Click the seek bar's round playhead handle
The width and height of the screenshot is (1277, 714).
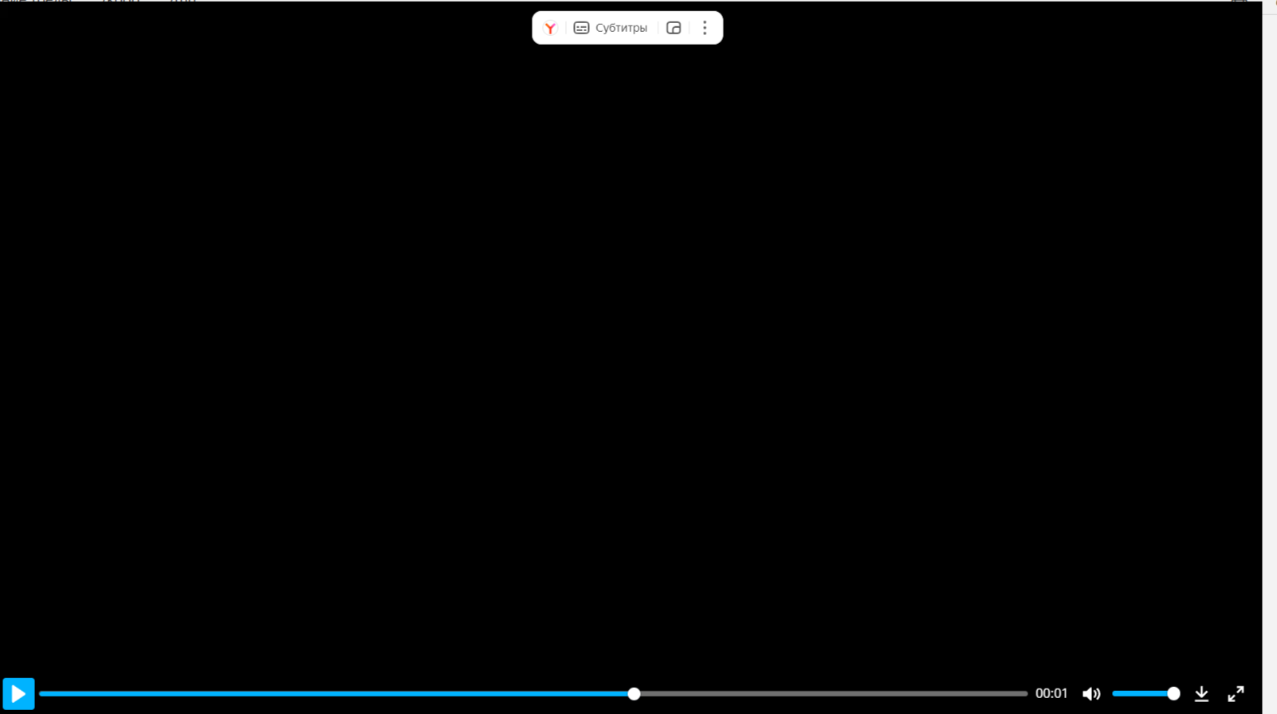634,694
